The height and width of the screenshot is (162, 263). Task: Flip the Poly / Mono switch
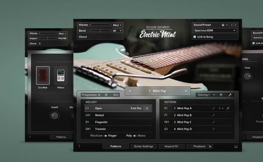point(135,136)
